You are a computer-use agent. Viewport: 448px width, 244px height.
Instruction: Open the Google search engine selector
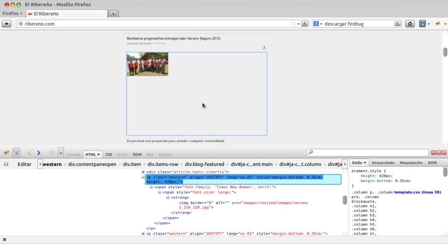318,24
